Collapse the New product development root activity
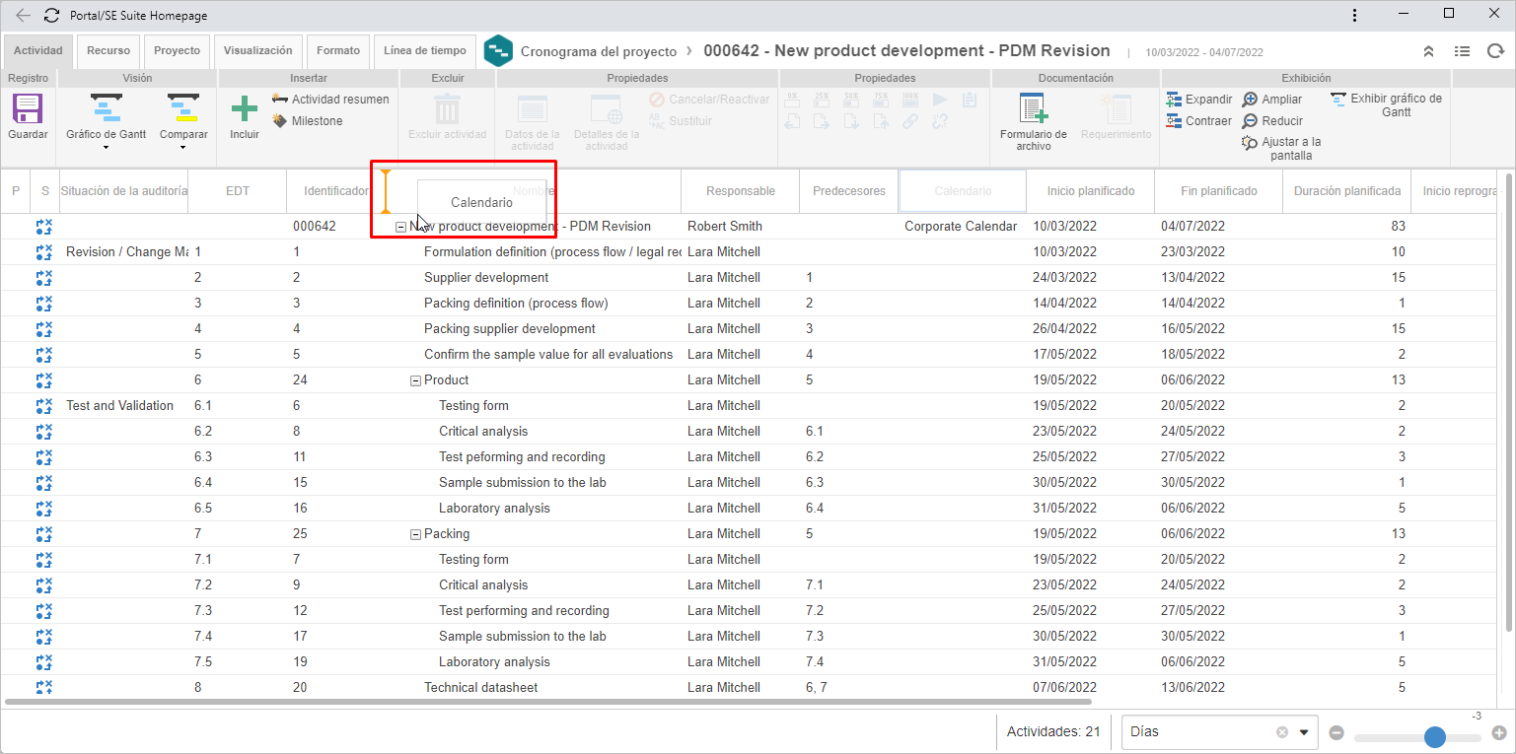 point(401,227)
